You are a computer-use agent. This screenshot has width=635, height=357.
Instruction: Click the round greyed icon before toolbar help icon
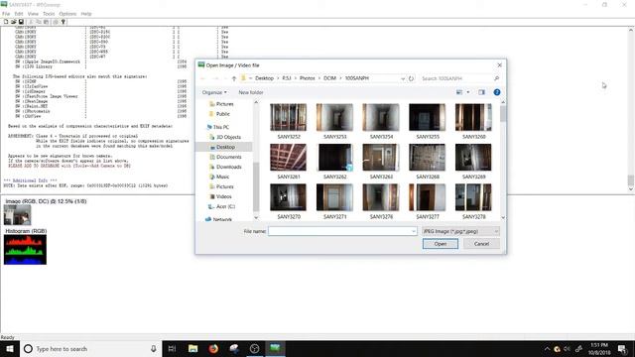point(56,22)
